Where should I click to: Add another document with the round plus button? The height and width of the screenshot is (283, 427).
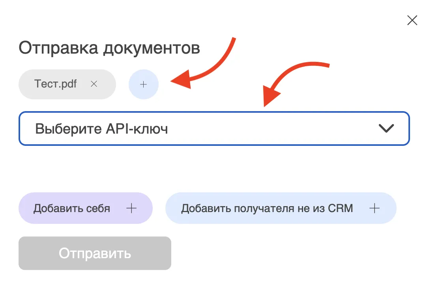pos(144,84)
